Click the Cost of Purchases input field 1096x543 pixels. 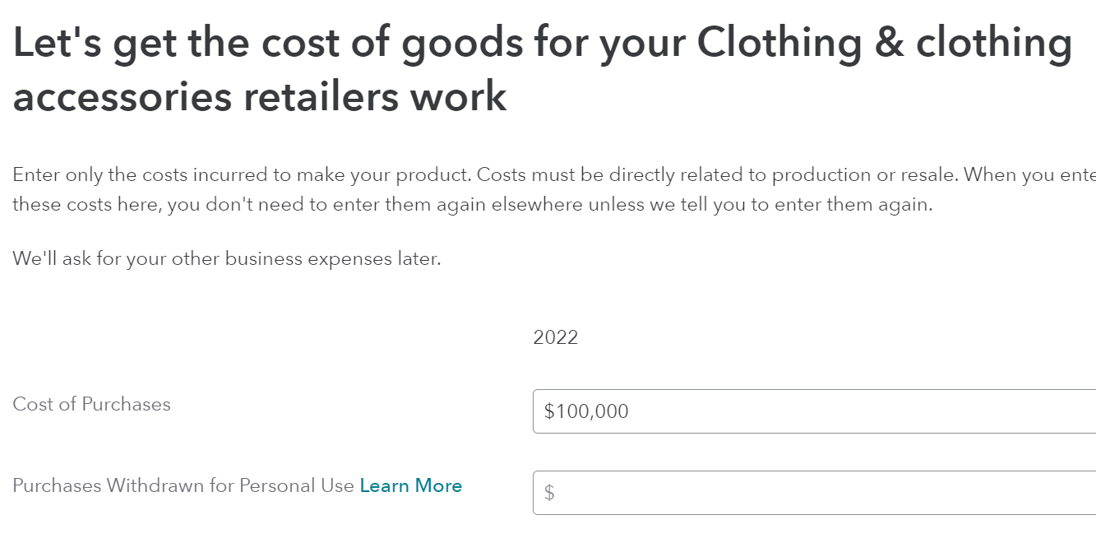(814, 411)
